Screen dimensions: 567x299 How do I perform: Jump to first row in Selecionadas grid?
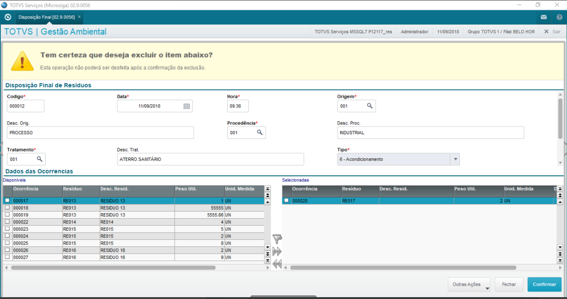[560, 189]
